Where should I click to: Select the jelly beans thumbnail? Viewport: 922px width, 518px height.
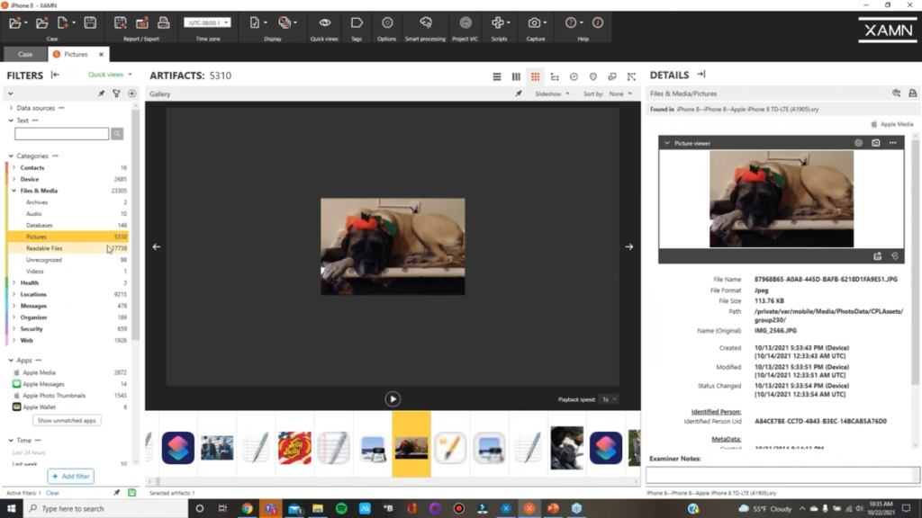tap(294, 448)
